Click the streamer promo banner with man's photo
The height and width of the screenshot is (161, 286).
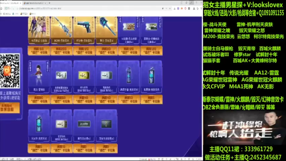(245, 128)
